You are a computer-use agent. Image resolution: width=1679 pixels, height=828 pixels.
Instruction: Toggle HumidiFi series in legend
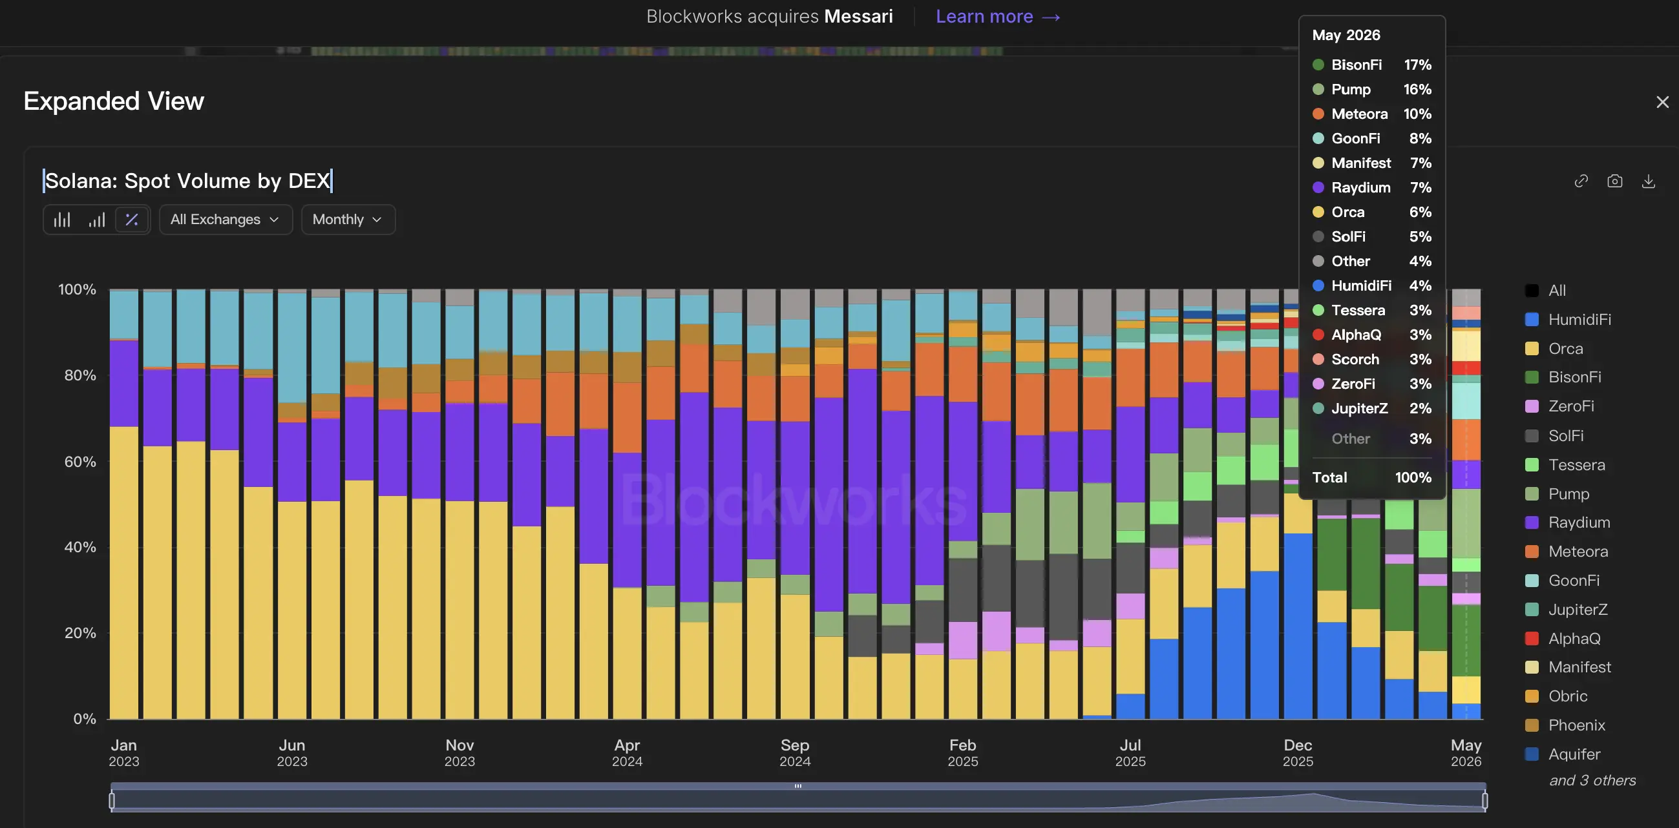tap(1568, 319)
